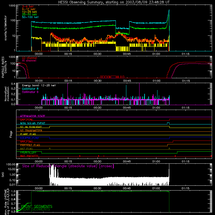Select the 'Collimator 8' legend label
215x215 pixels.
click(x=30, y=89)
